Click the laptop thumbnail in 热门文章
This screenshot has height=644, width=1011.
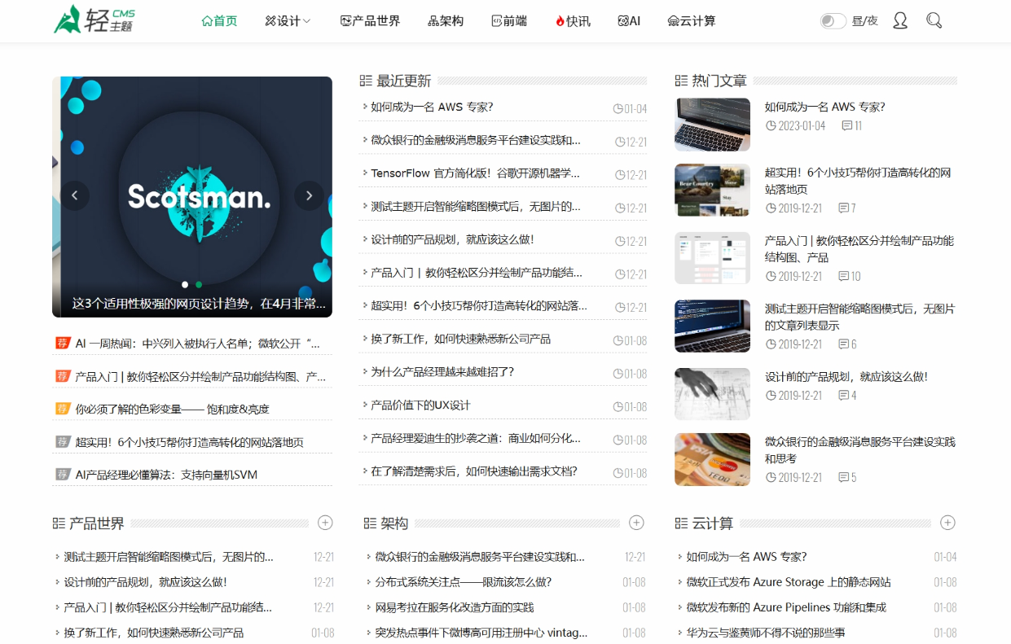click(712, 124)
